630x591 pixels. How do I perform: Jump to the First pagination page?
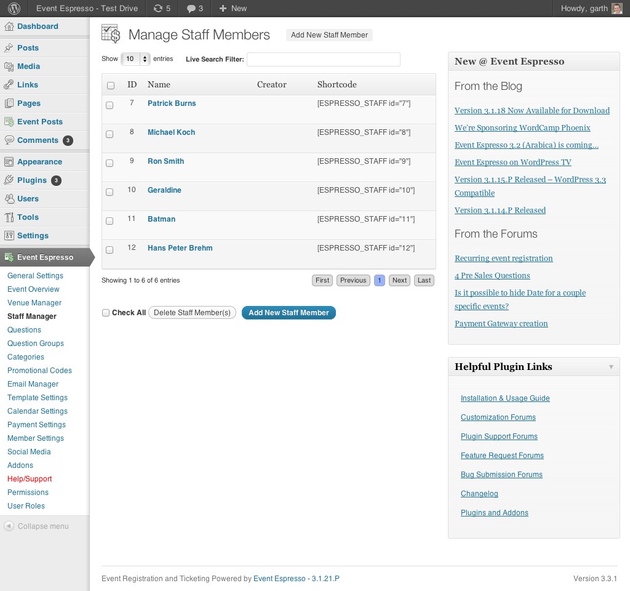(x=322, y=280)
